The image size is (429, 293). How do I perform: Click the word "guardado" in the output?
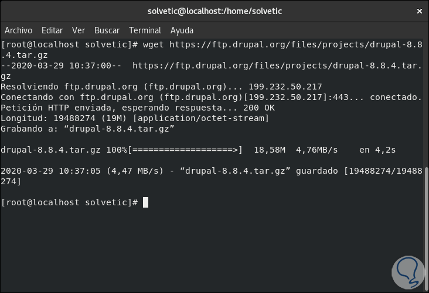(x=317, y=171)
